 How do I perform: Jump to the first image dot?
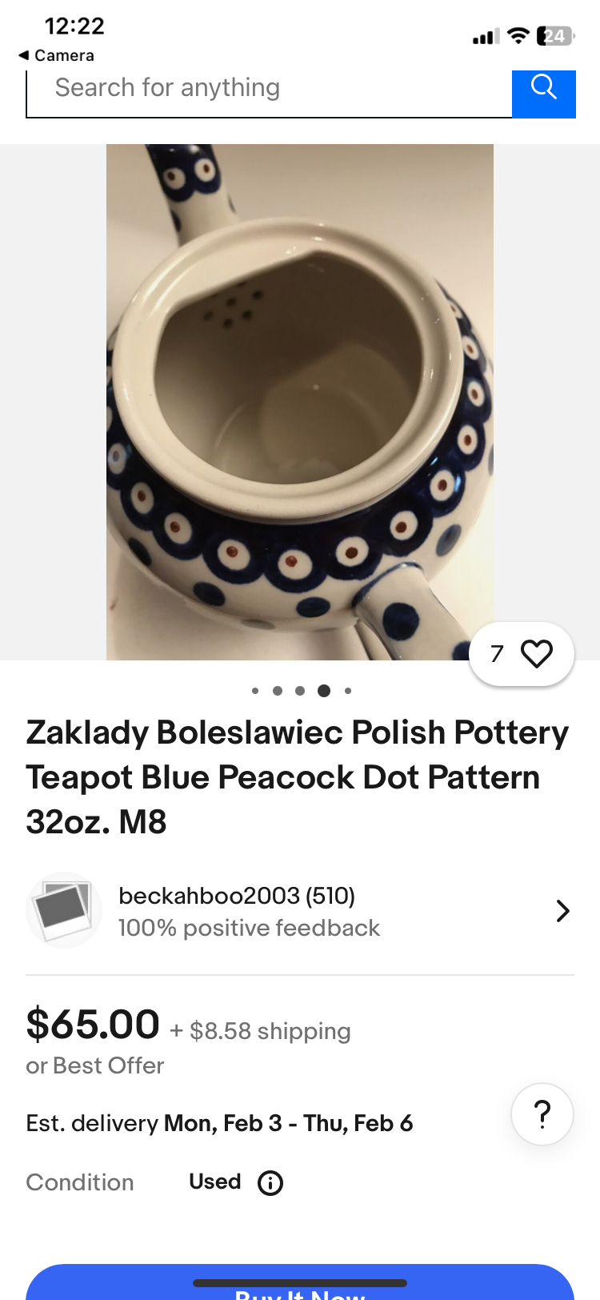255,691
